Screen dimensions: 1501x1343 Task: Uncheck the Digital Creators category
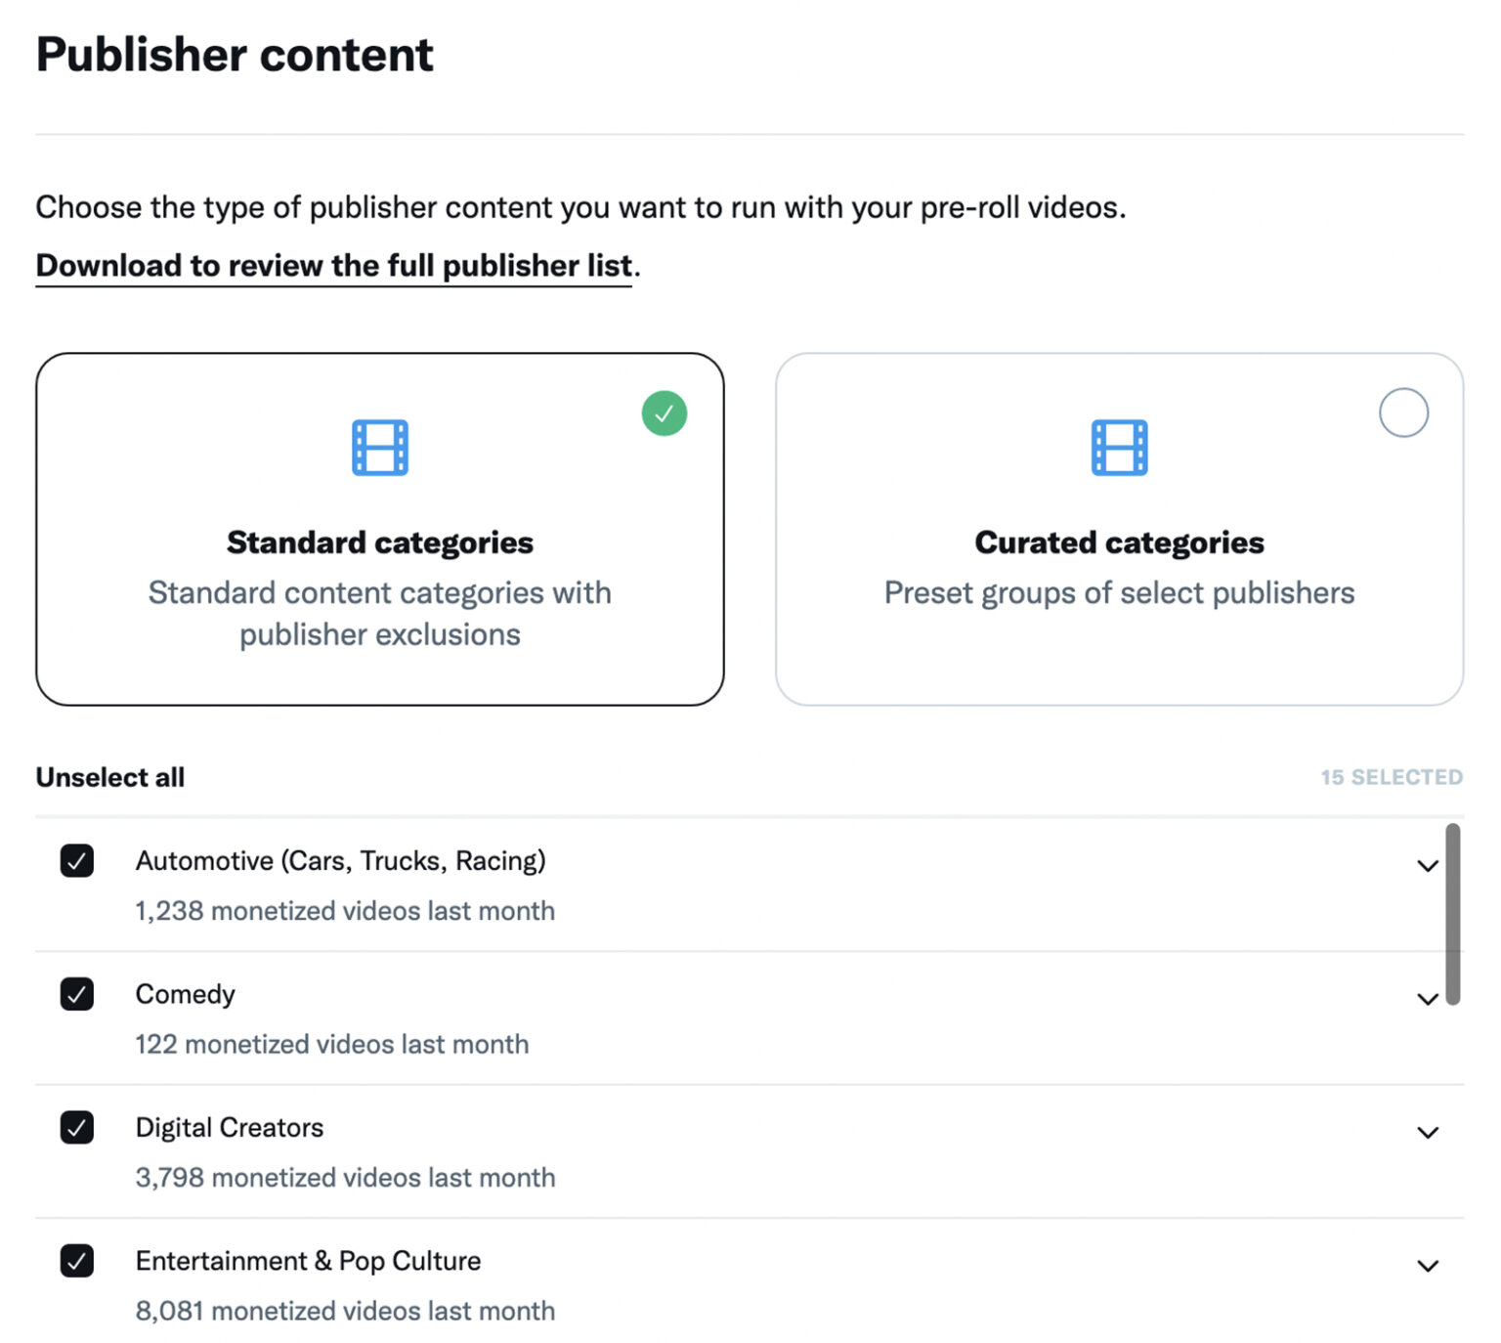[x=76, y=1128]
